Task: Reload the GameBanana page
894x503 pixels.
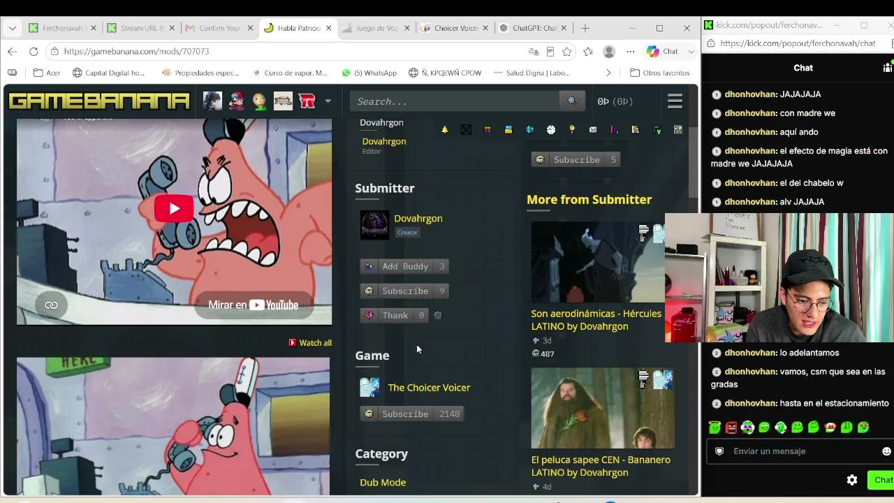Action: 34,52
